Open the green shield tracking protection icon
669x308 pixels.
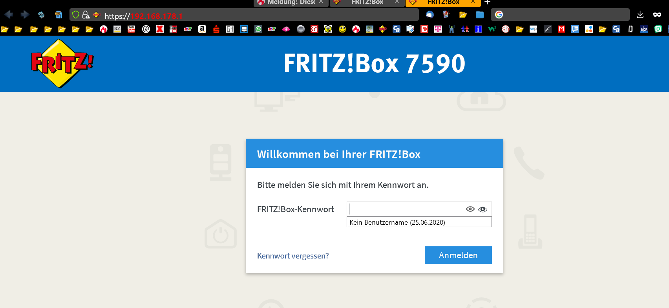coord(76,15)
